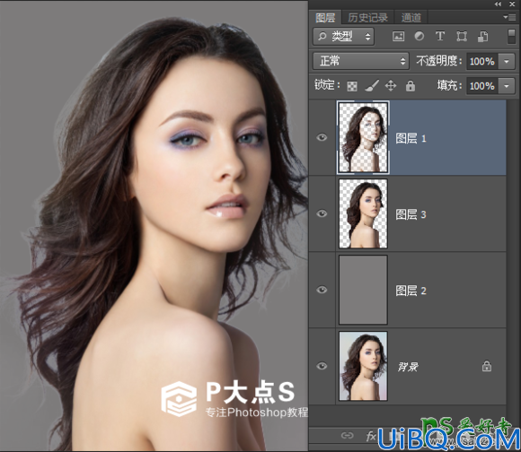Image resolution: width=521 pixels, height=452 pixels.
Task: Click the link layers chain icon
Action: pos(348,436)
